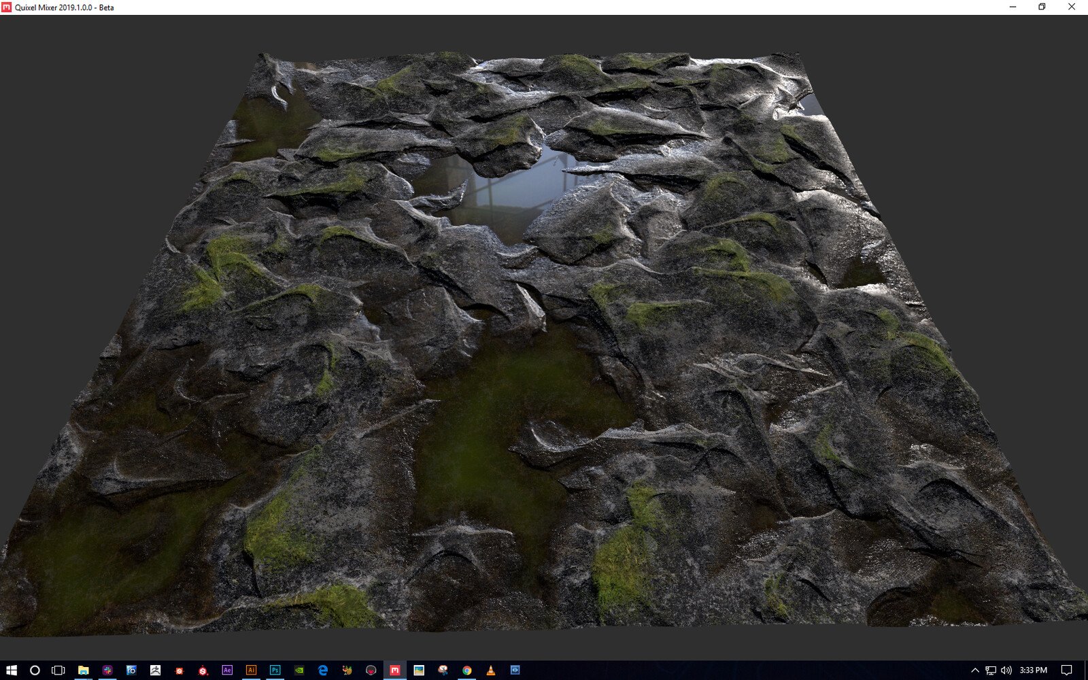Viewport: 1088px width, 680px height.
Task: Open Google Chrome from the taskbar
Action: coord(466,670)
